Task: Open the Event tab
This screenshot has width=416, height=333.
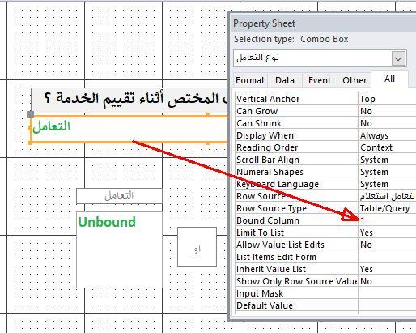Action: click(x=320, y=80)
